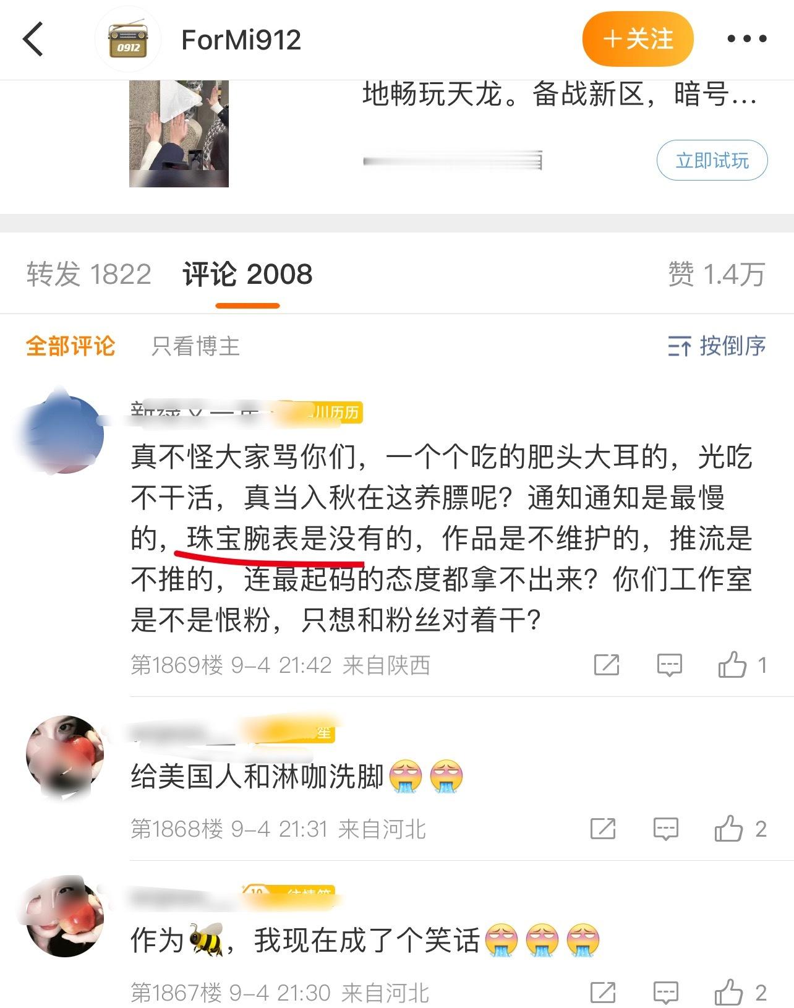Reply to the floor 1867 comment
794x1008 pixels.
coord(666,993)
